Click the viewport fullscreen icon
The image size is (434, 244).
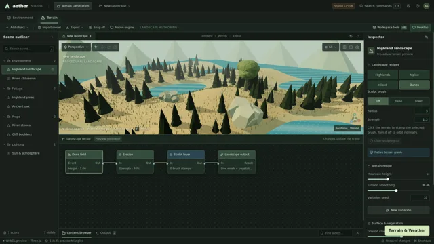pos(351,47)
